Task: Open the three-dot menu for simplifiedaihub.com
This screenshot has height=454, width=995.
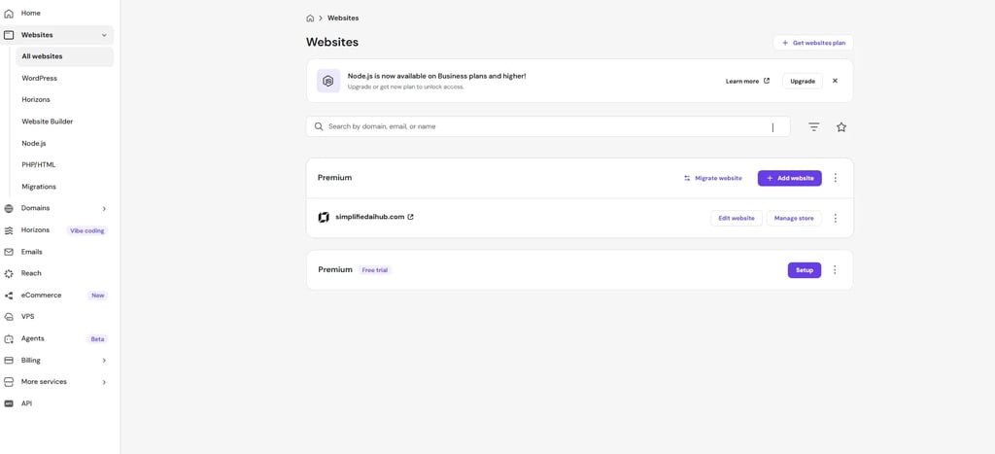Action: point(836,218)
